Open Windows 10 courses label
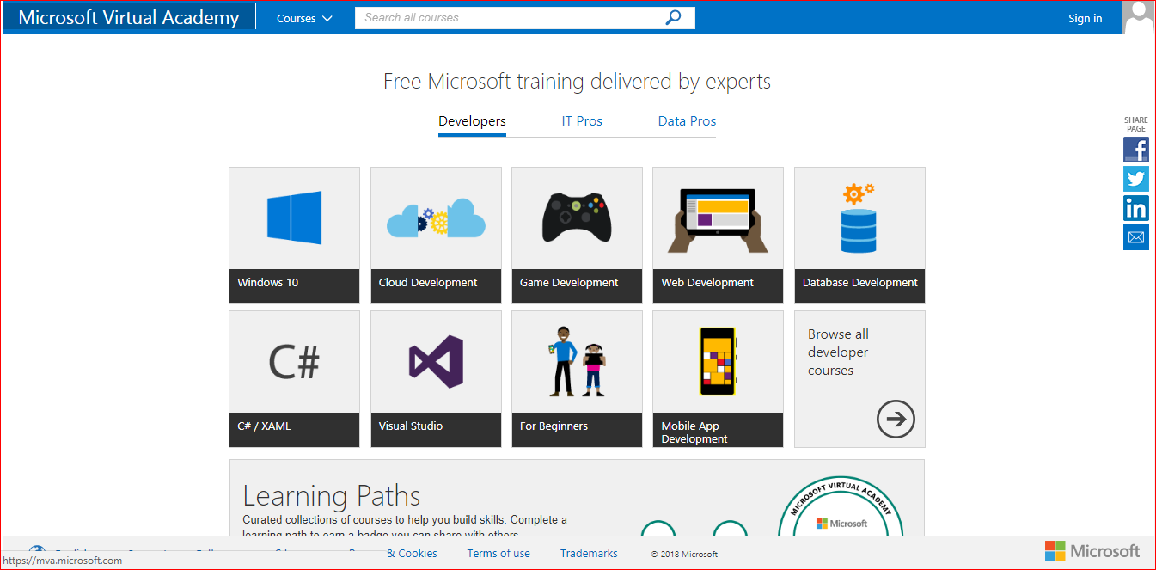Screen dimensions: 1156x570 click(x=268, y=282)
